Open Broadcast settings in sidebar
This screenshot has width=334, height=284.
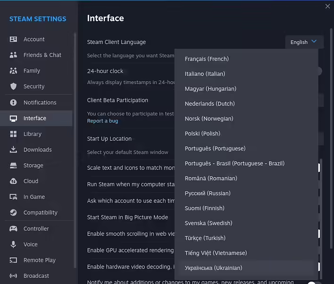pos(36,276)
